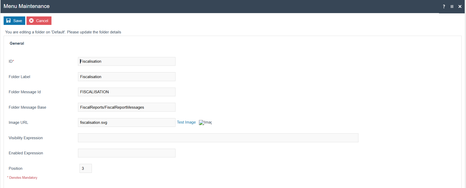The width and height of the screenshot is (466, 188).
Task: Click the Folder Message Base input
Action: coord(127,107)
